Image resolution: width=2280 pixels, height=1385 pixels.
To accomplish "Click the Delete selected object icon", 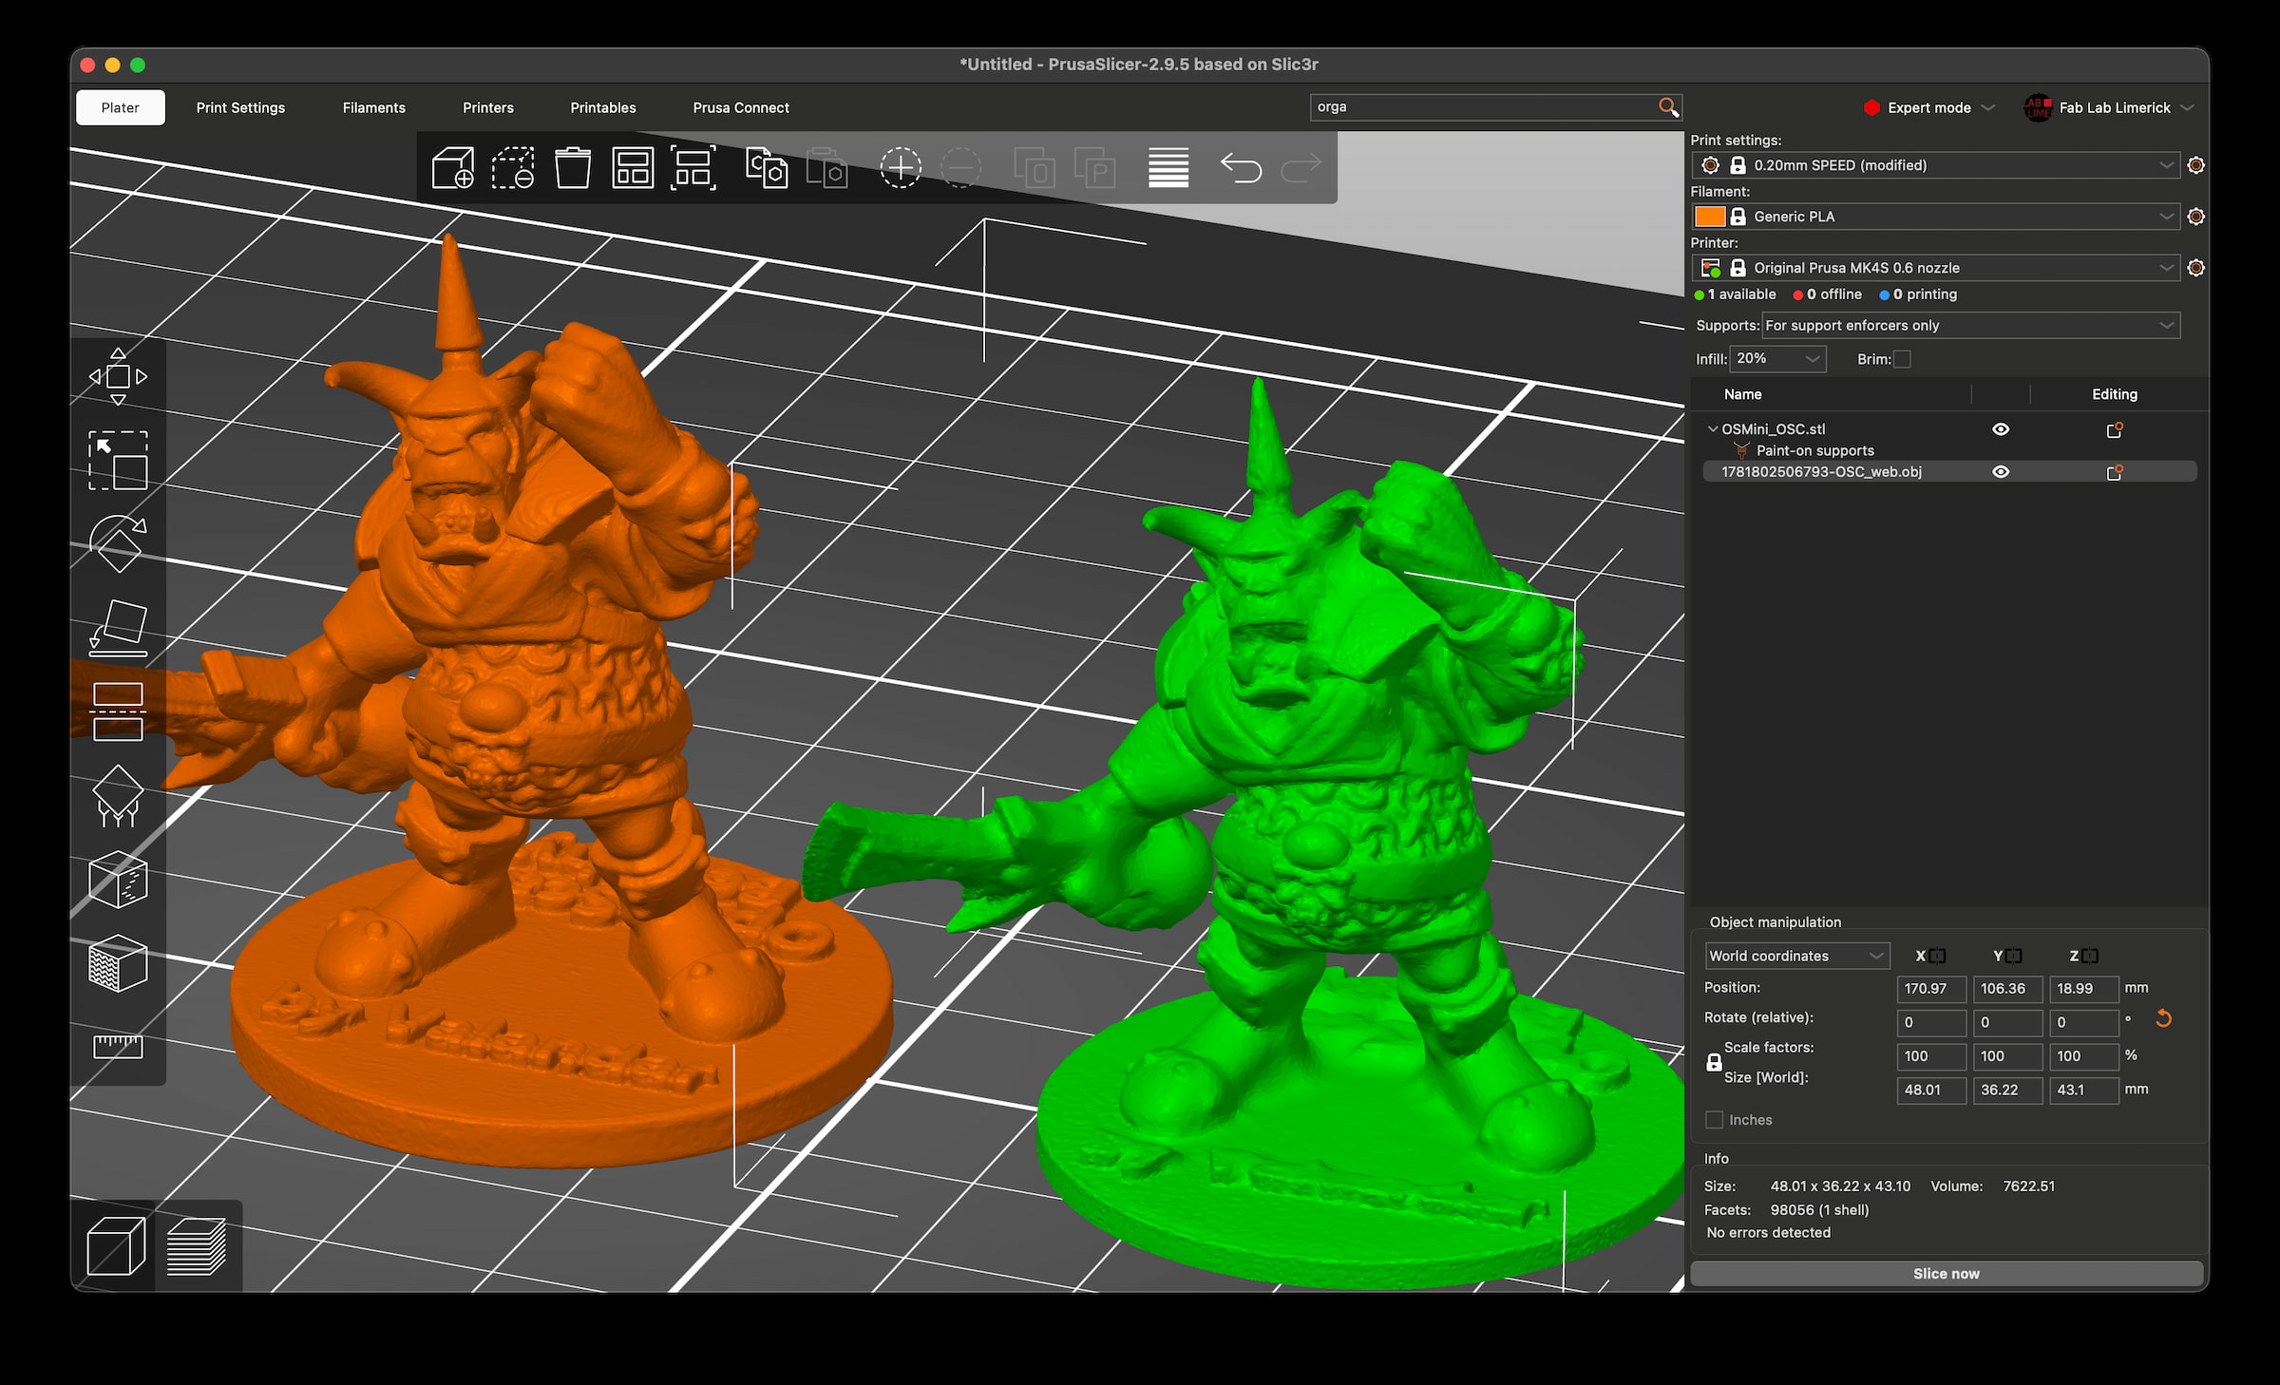I will coord(513,168).
